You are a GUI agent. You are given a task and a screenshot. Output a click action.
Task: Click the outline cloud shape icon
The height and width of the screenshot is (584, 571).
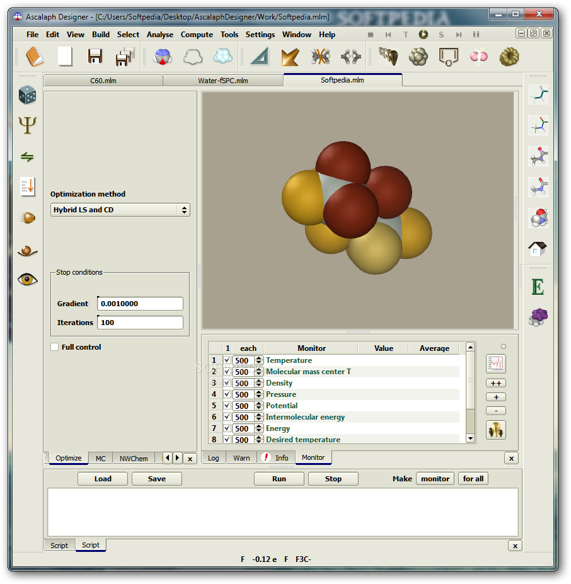click(x=193, y=57)
